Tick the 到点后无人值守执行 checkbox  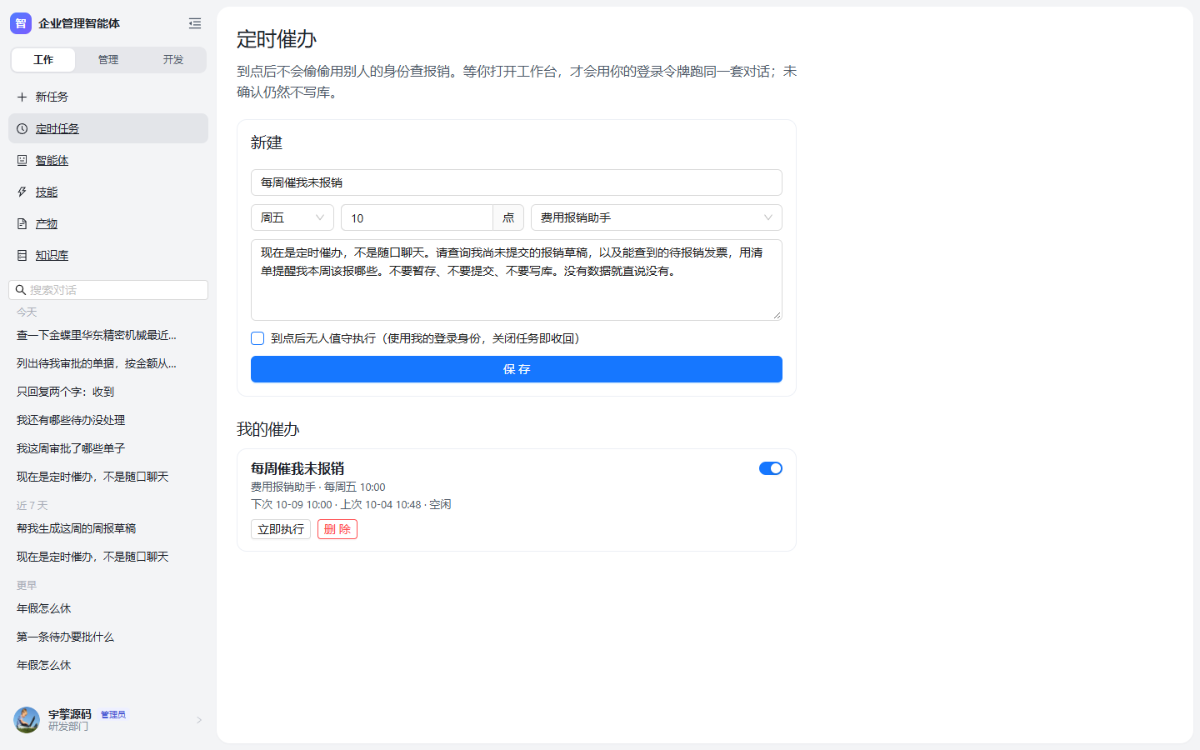[257, 338]
